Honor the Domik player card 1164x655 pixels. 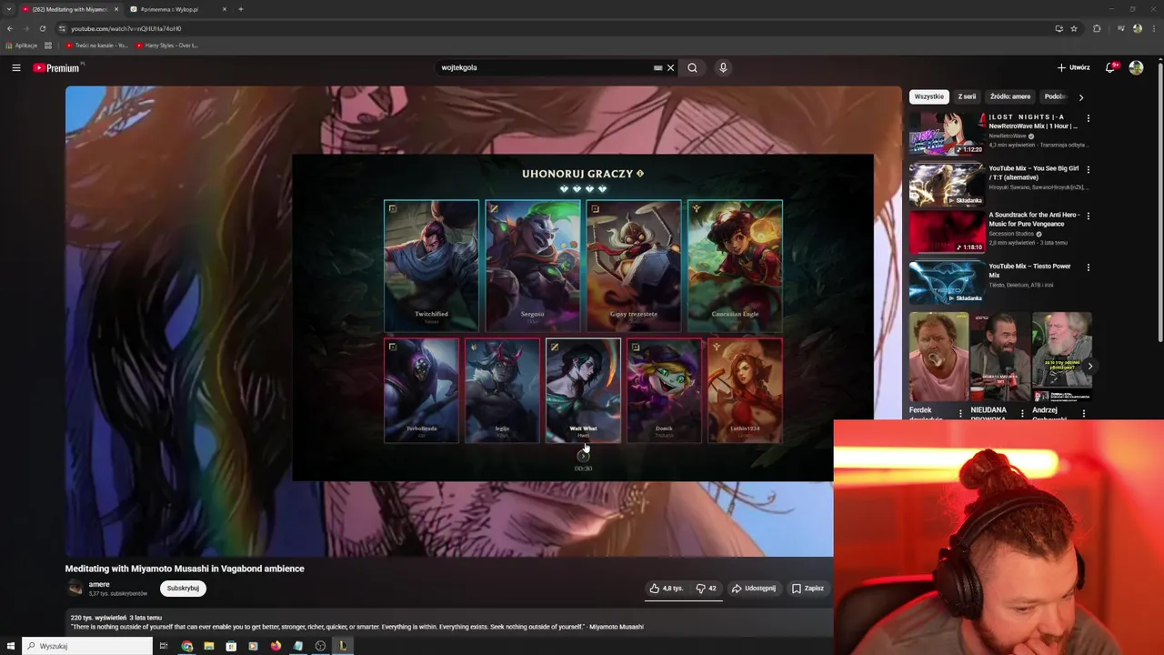[664, 391]
